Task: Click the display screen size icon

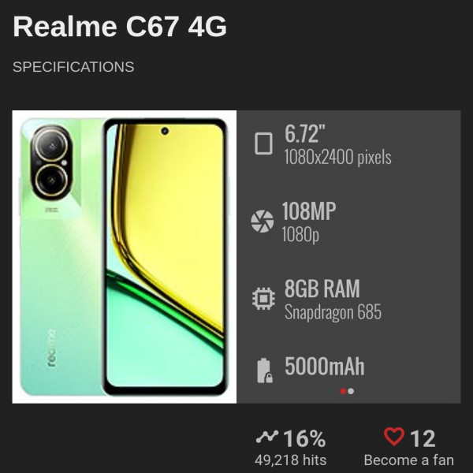Action: [263, 143]
